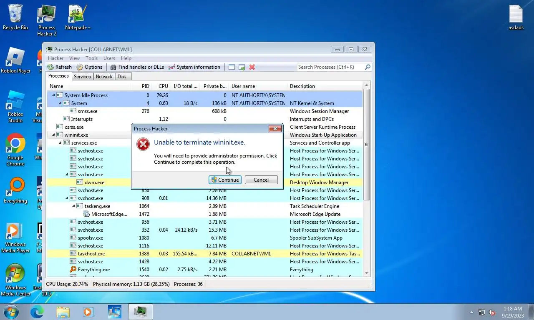Click the red X terminate window icon
The image size is (534, 320).
tap(252, 67)
